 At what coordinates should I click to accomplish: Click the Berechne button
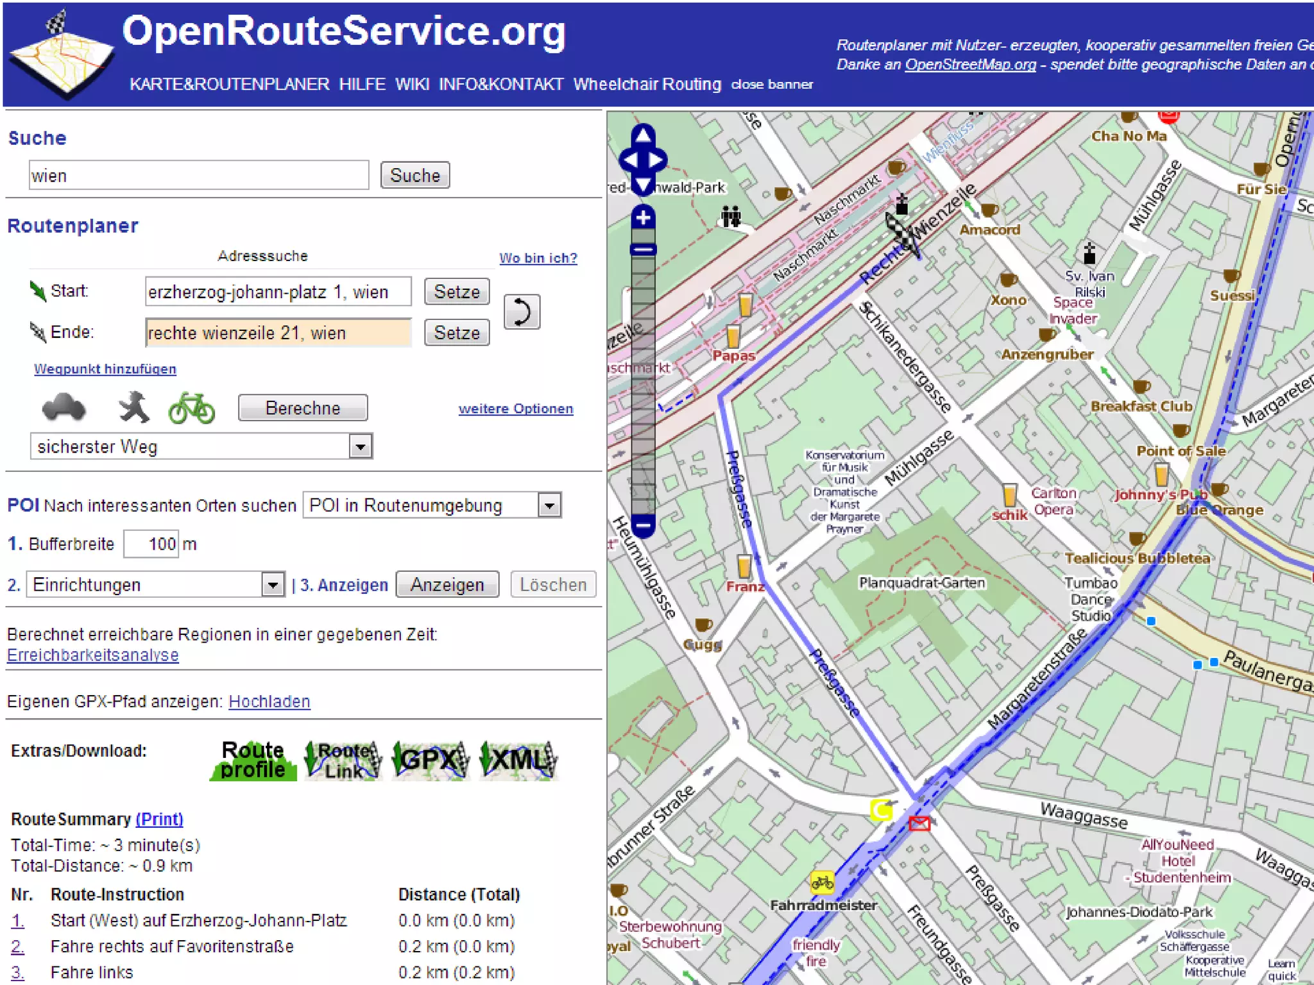click(x=303, y=408)
